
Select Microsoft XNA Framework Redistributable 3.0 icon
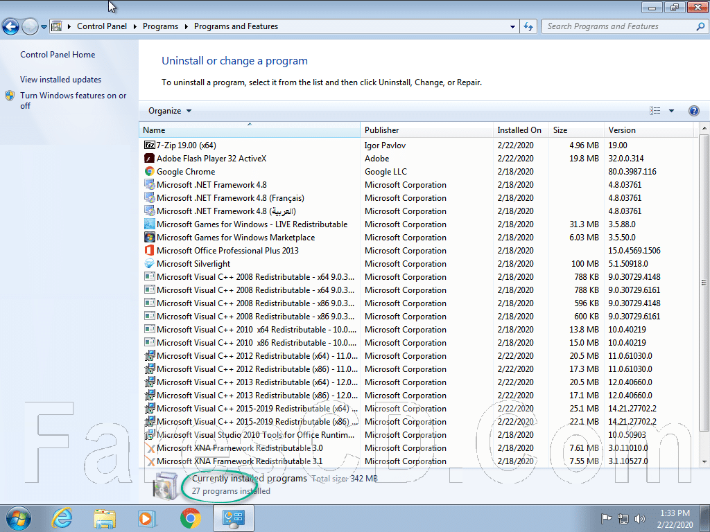click(x=150, y=448)
